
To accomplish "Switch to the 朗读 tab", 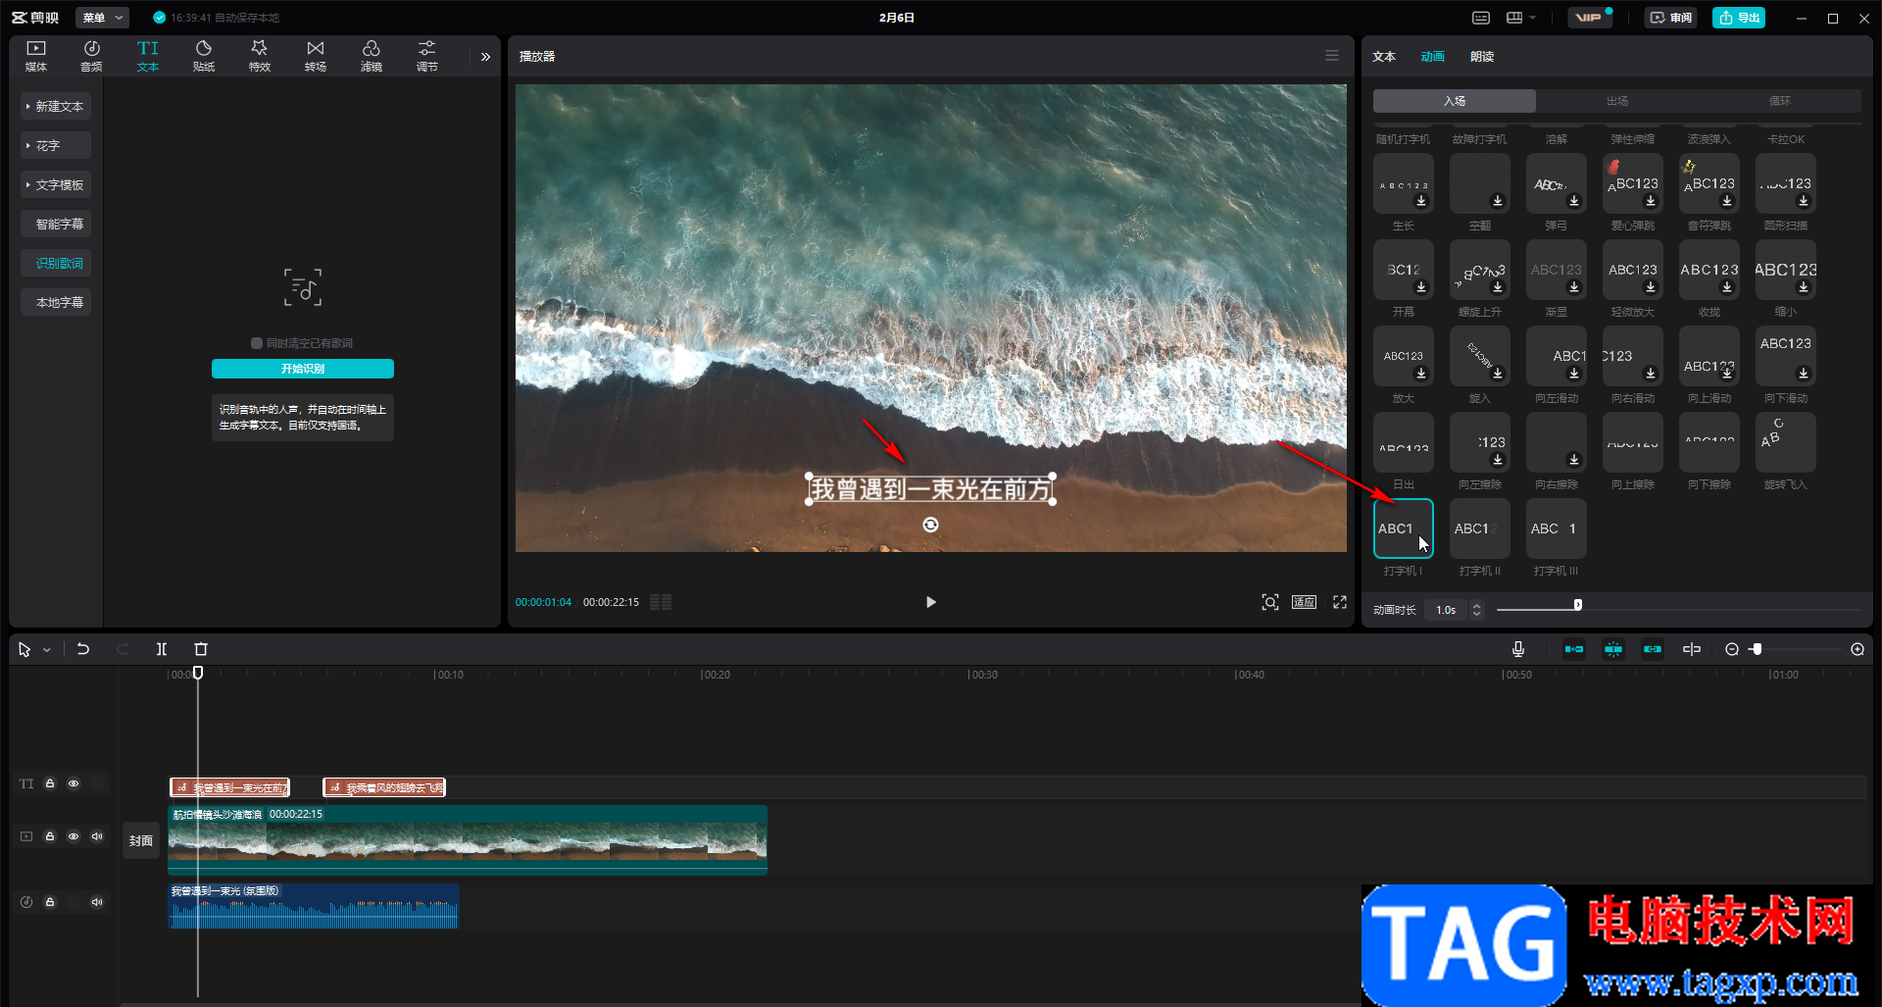I will pos(1481,57).
